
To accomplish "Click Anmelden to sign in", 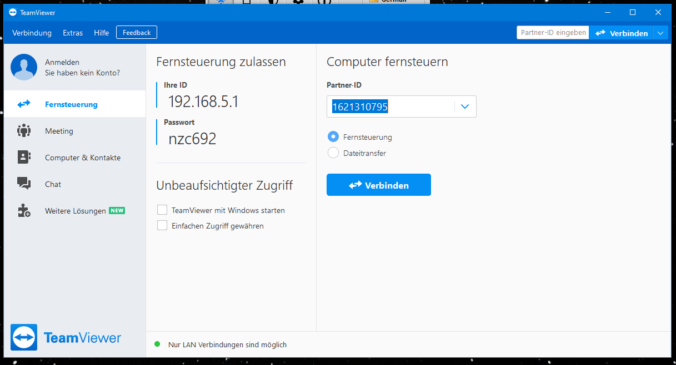I will (62, 62).
